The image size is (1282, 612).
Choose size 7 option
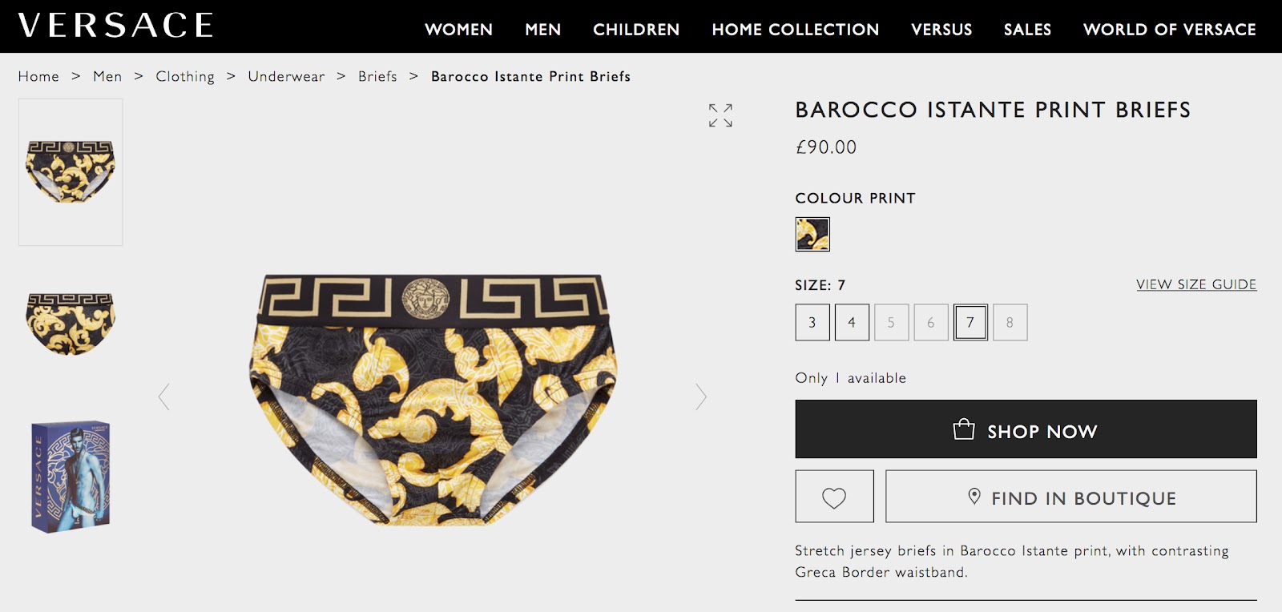tap(970, 322)
